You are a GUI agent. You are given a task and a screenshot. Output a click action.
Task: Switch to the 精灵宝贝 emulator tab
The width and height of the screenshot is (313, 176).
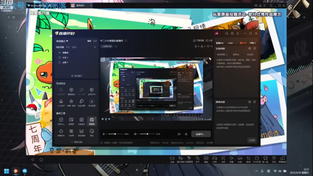pyautogui.click(x=80, y=5)
